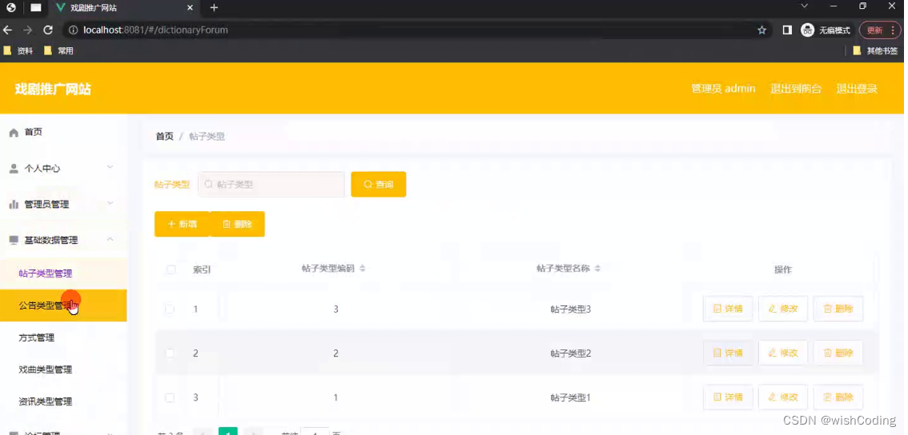The width and height of the screenshot is (908, 435).
Task: Click the 索引 column header
Action: point(202,269)
